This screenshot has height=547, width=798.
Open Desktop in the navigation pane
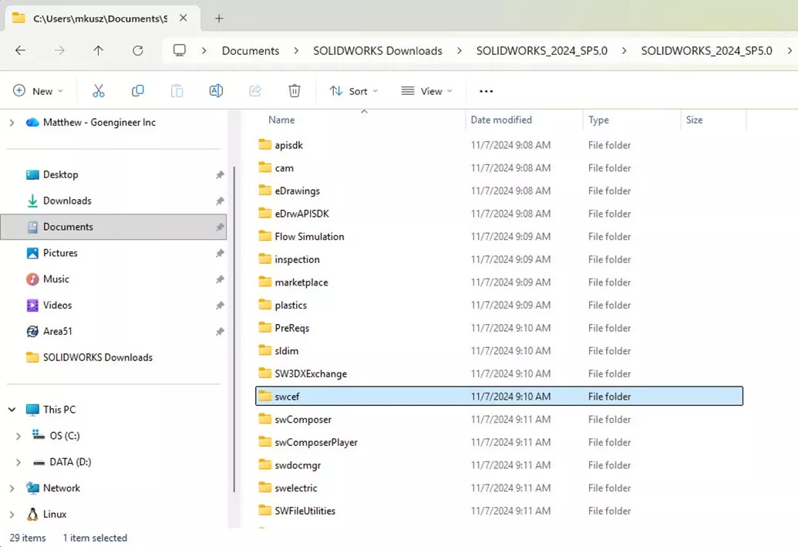pos(60,174)
